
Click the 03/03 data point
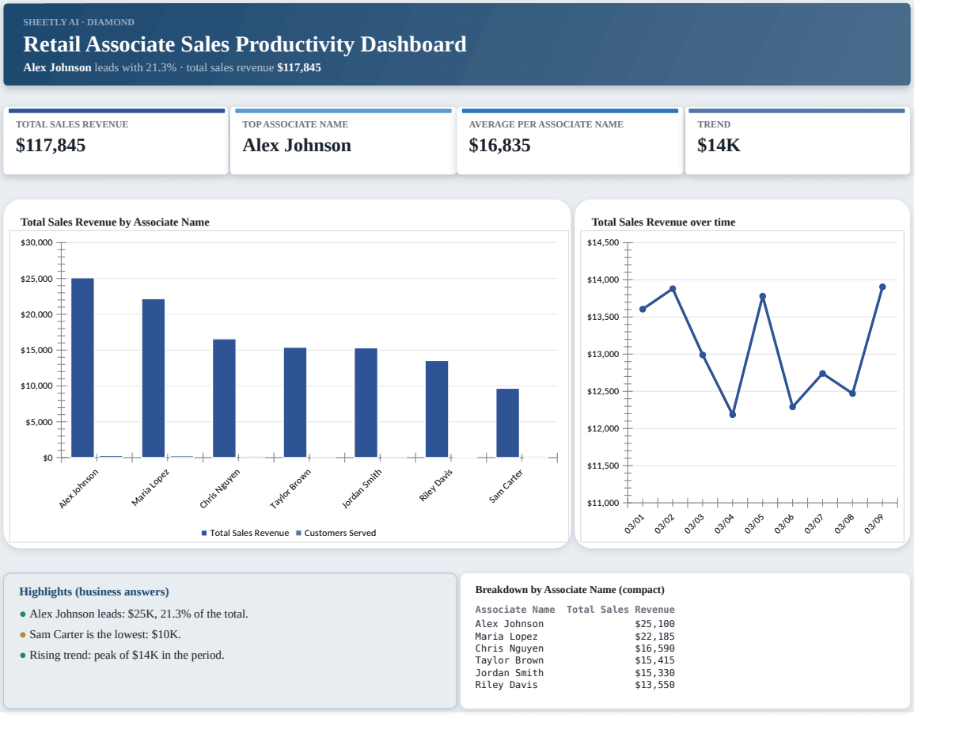pos(703,355)
